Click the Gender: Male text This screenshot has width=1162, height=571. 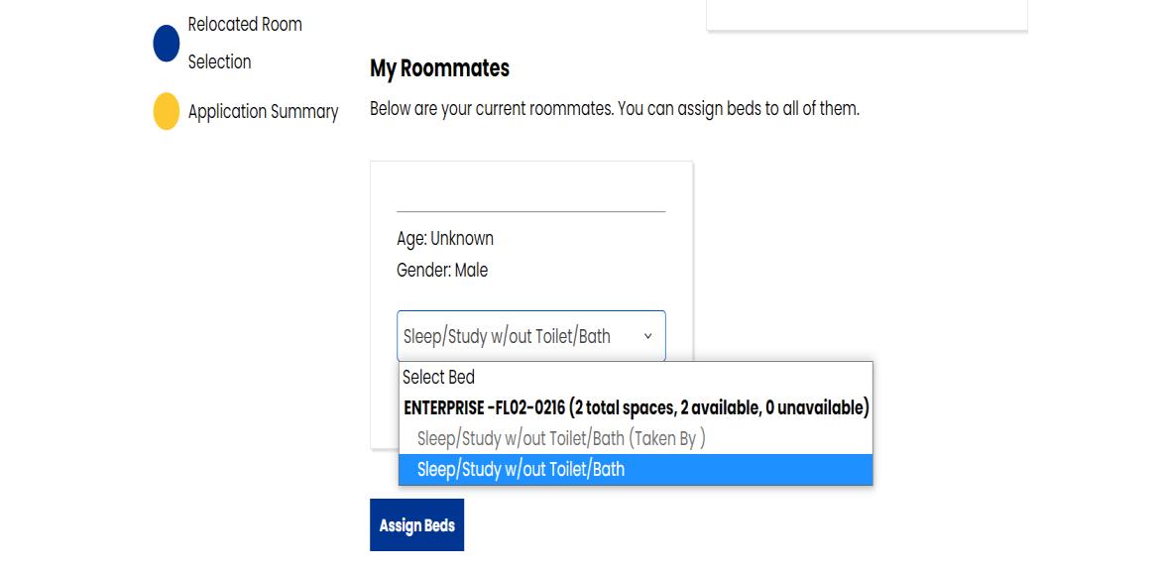tap(441, 271)
